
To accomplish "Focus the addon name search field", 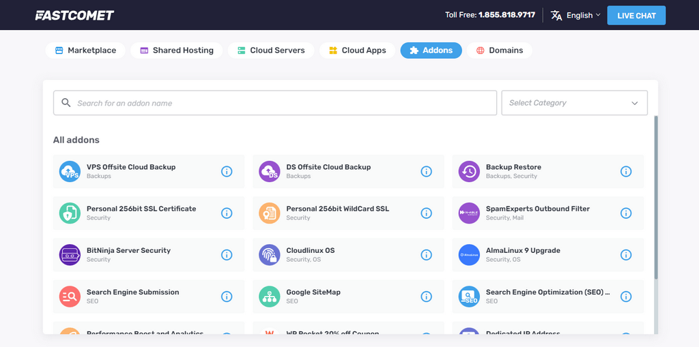I will tap(283, 103).
